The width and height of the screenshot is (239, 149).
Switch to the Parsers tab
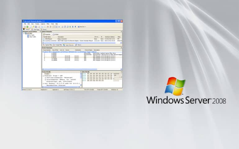[44, 29]
